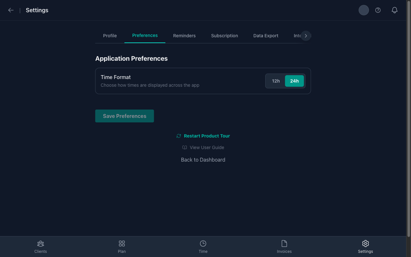Go Back to Dashboard
Viewport: 411px width, 257px height.
203,159
